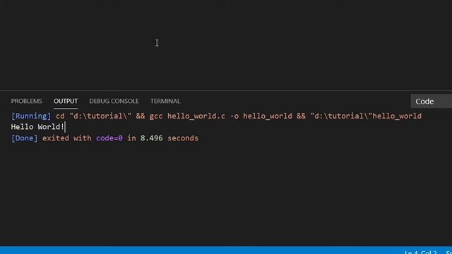
Task: Click the 'Hello World!' output line
Action: 37,127
